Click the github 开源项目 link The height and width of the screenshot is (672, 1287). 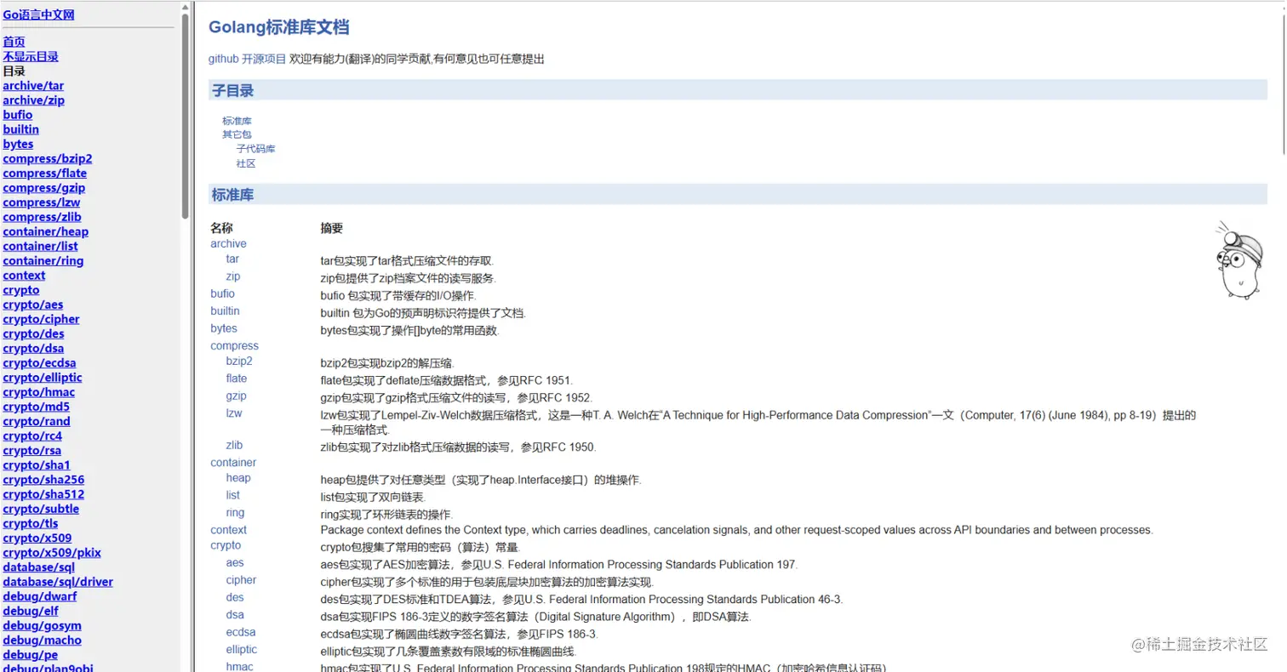(248, 59)
